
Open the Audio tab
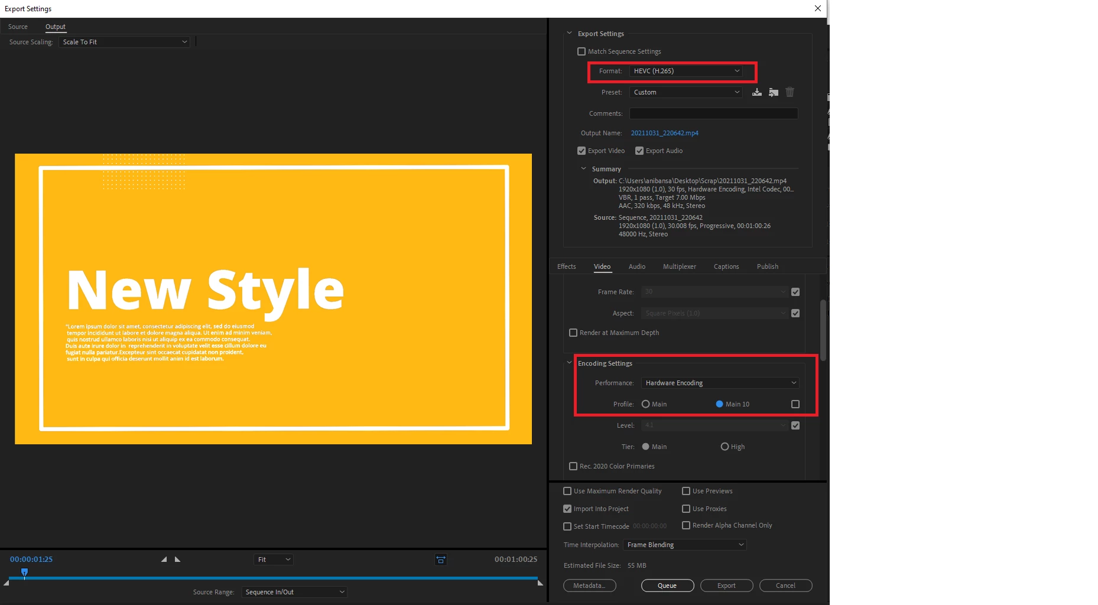[637, 266]
